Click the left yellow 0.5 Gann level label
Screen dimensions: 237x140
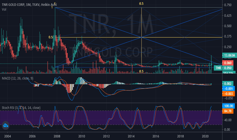pos(51,37)
